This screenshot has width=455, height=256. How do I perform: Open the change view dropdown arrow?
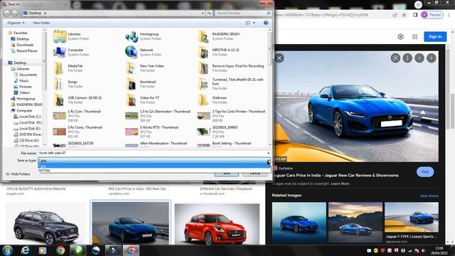click(255, 23)
